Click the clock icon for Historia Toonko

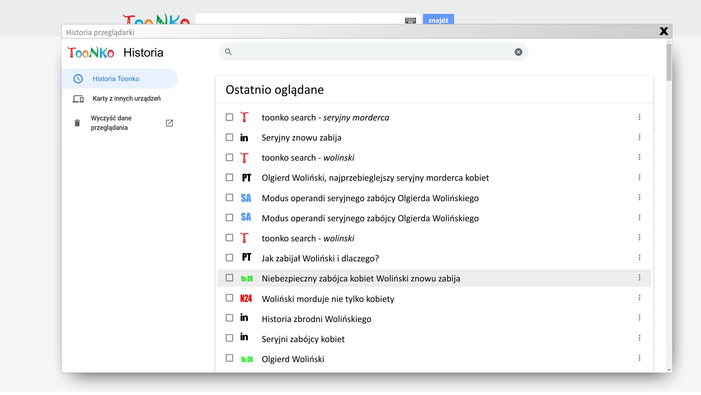[x=78, y=79]
